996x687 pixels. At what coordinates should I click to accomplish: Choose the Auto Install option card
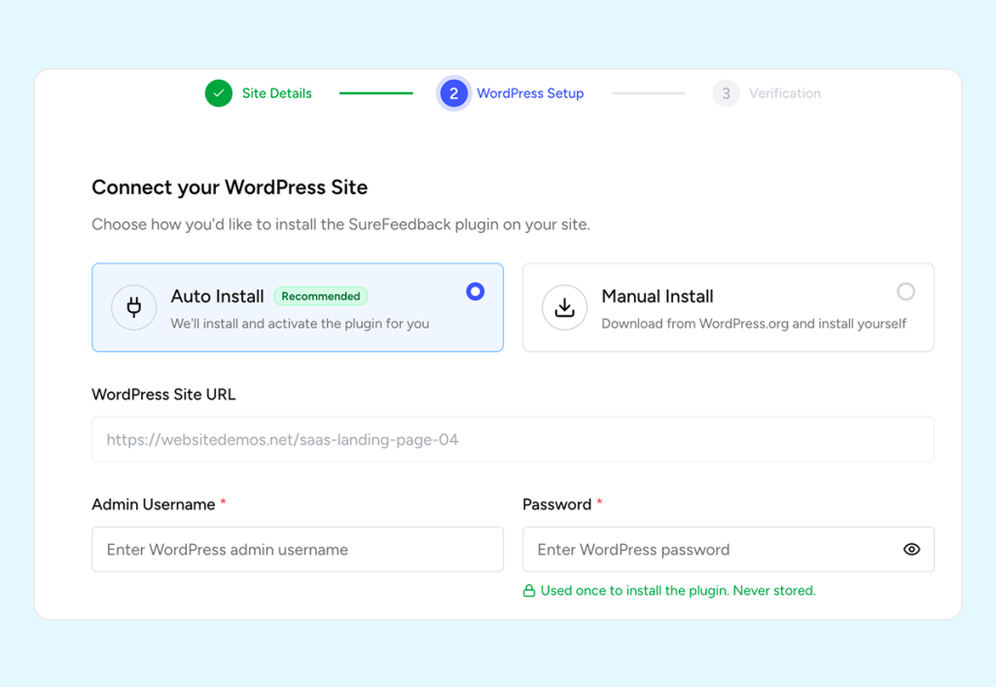pos(298,307)
